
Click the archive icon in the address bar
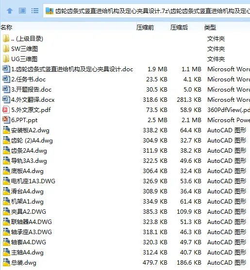click(50, 11)
